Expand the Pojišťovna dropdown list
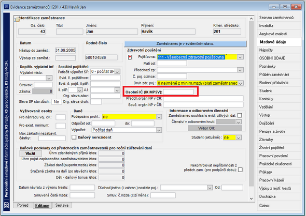 pos(240,57)
